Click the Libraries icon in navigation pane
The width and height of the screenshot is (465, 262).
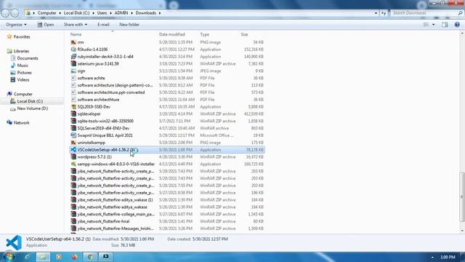pyautogui.click(x=9, y=51)
